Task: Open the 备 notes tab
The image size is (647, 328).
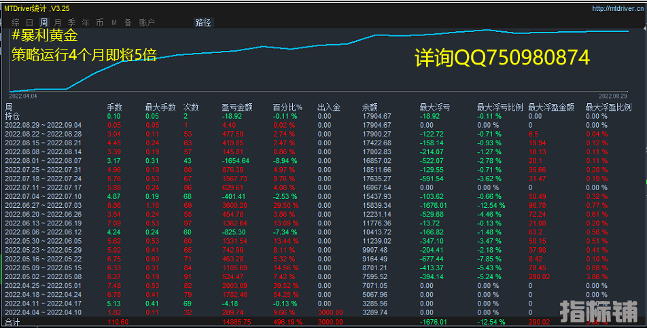Action: 128,22
